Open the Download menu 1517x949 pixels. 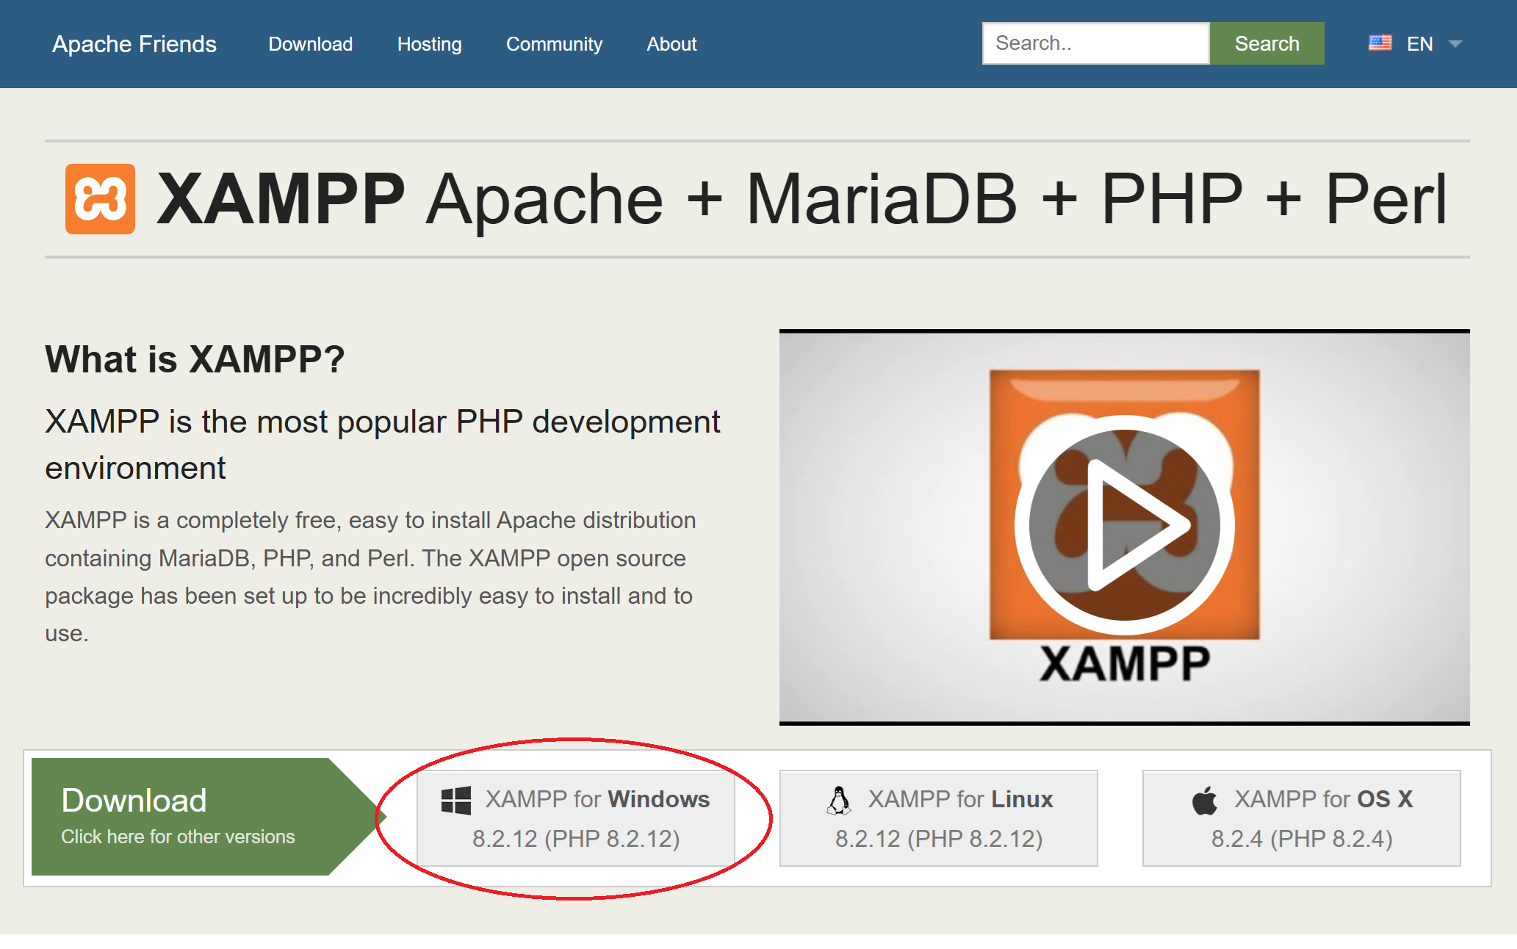tap(310, 44)
